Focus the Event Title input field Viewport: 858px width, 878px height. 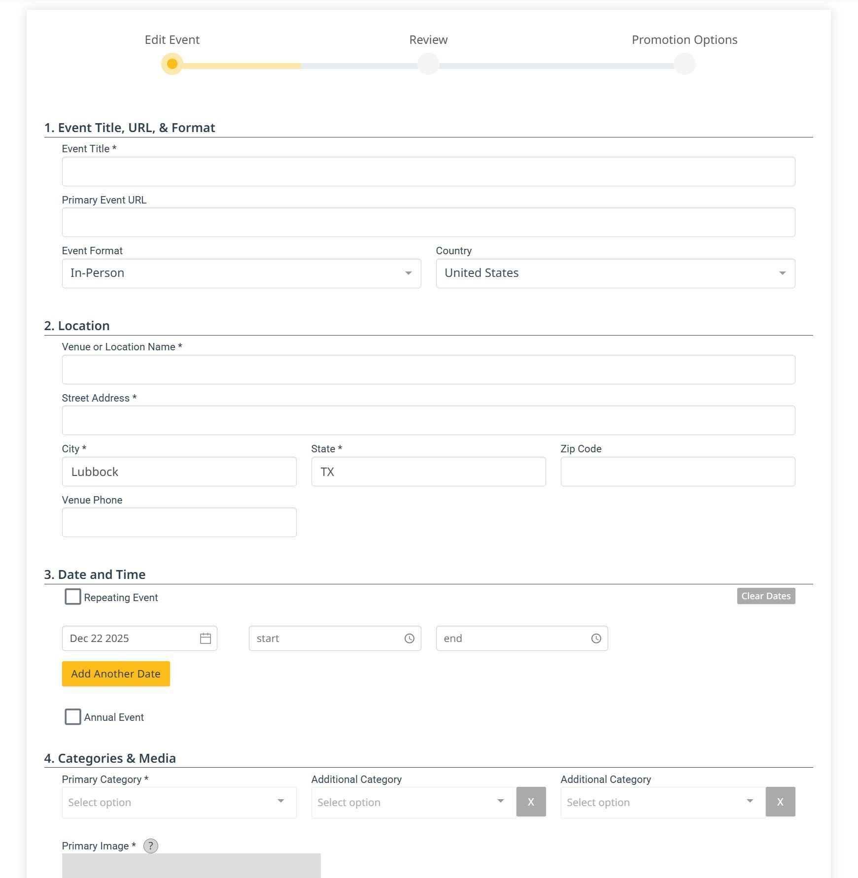coord(428,171)
